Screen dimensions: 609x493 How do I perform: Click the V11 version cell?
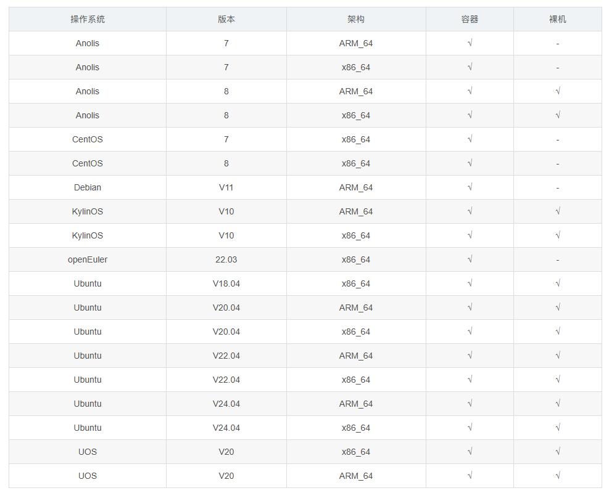point(226,188)
